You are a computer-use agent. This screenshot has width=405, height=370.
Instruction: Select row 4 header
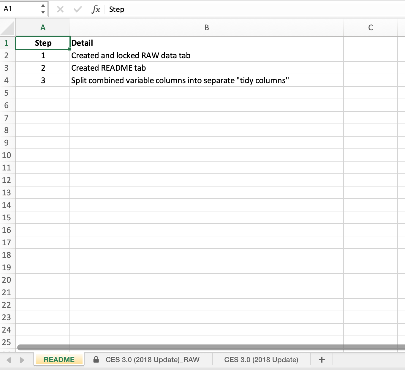point(7,80)
